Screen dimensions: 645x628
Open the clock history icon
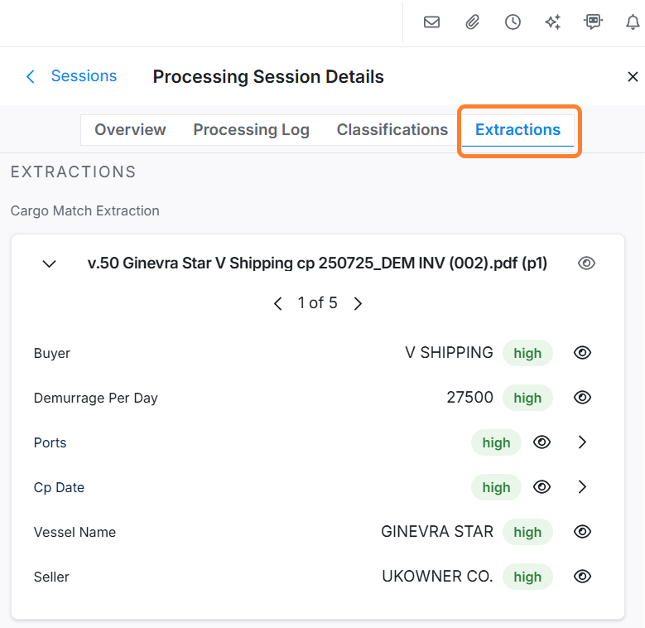tap(513, 22)
